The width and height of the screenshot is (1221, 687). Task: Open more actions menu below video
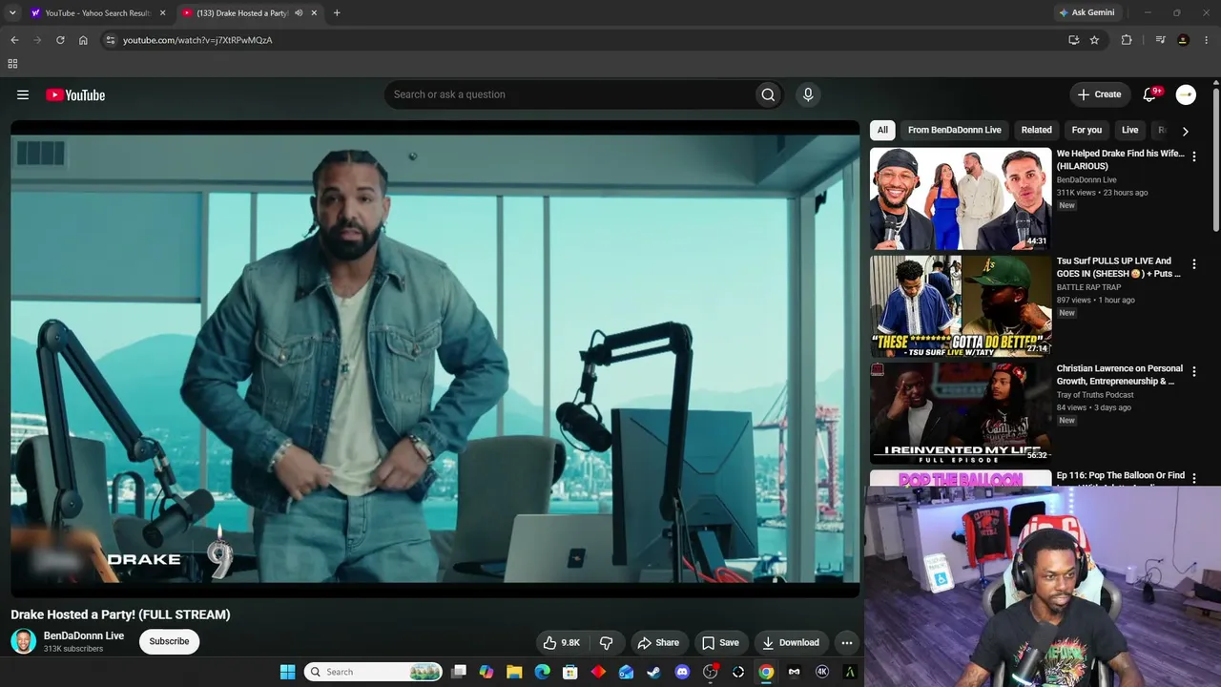[x=846, y=642]
